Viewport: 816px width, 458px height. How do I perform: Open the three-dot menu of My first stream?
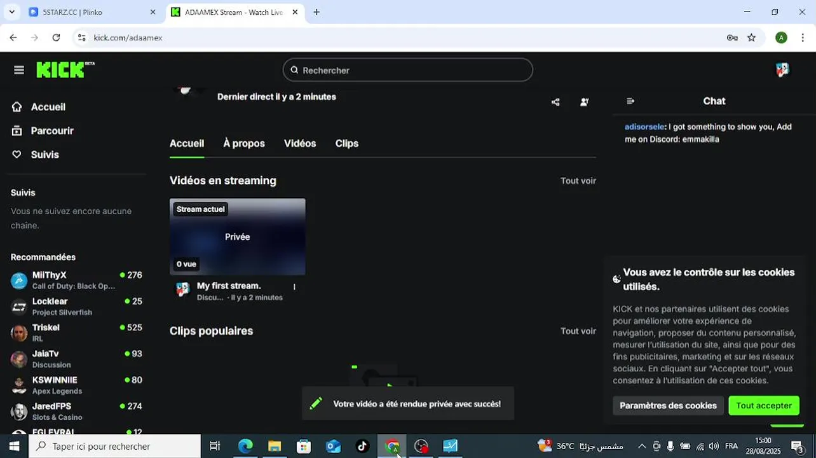click(x=294, y=287)
